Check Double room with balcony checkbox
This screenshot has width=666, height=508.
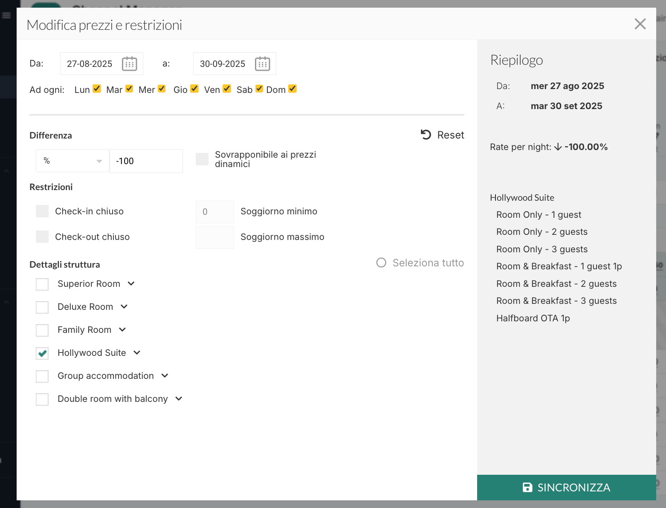point(42,399)
